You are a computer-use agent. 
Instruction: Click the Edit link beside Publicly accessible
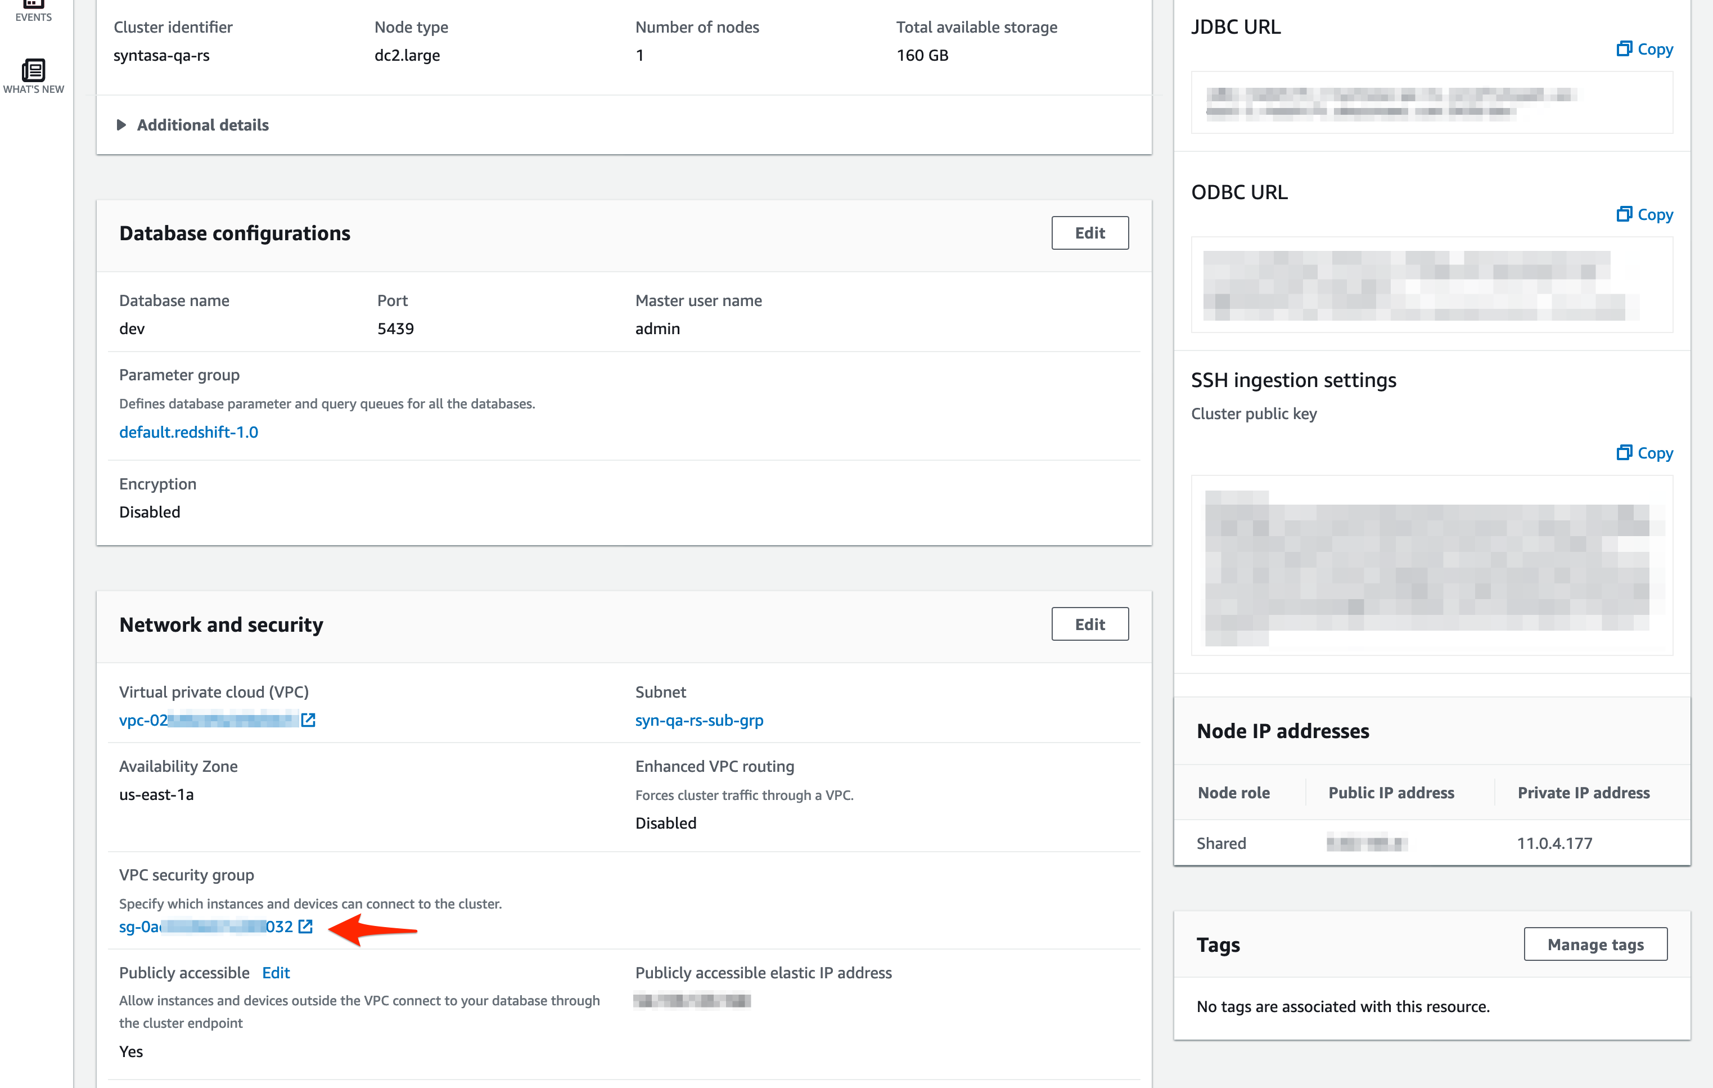coord(276,973)
